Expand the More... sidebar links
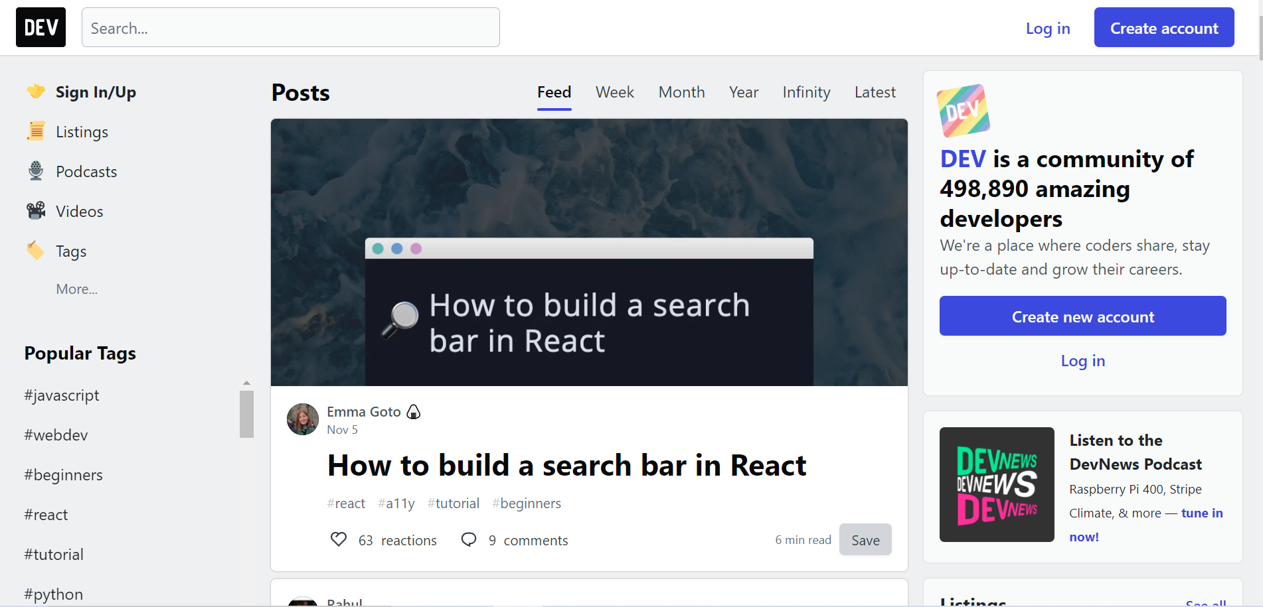Viewport: 1263px width, 607px height. (77, 289)
